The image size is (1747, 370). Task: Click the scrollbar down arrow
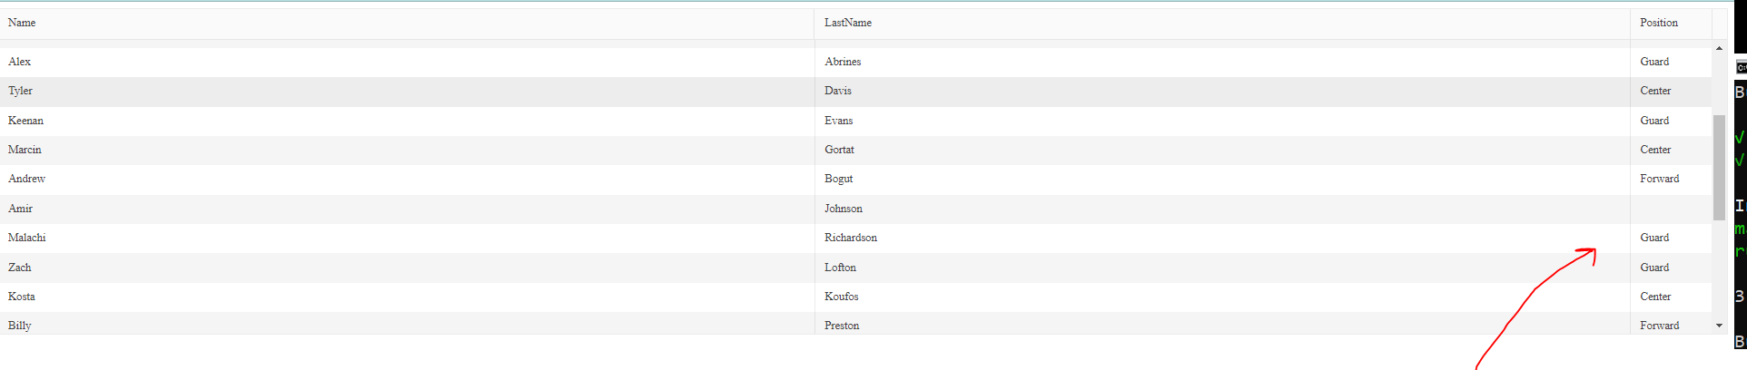tap(1719, 326)
